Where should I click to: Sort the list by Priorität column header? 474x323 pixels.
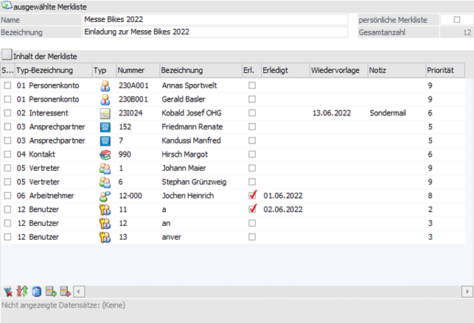pyautogui.click(x=445, y=70)
